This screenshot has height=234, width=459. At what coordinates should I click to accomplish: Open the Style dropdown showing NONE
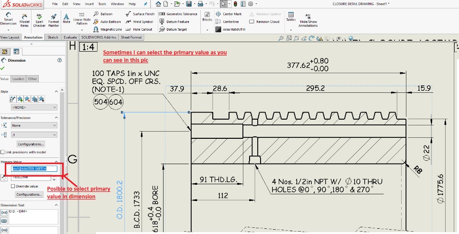pyautogui.click(x=34, y=108)
